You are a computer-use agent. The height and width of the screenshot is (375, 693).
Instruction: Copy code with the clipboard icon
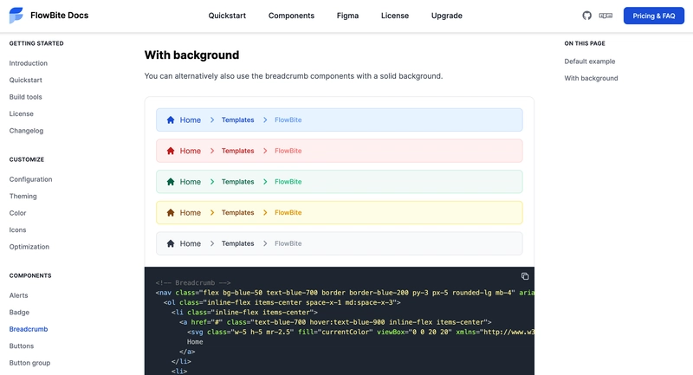(525, 276)
